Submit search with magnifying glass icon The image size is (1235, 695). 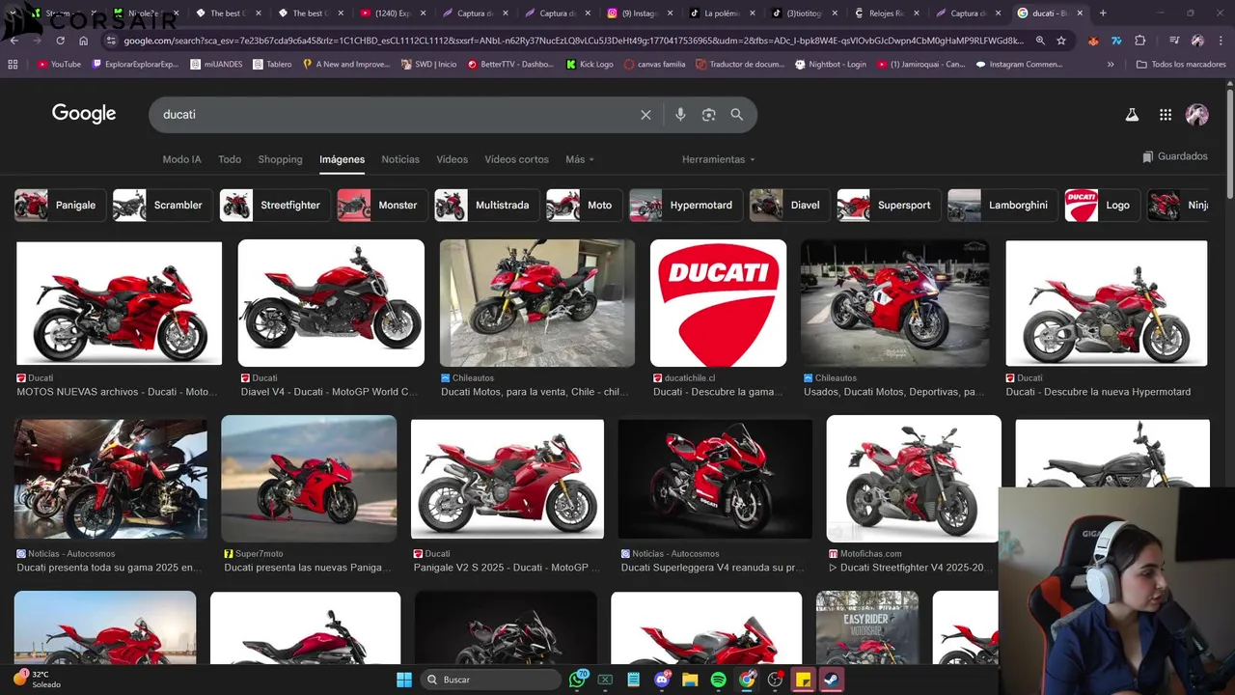point(737,115)
